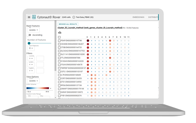This screenshot has width=196, height=123.
Task: Click the cluster_ID_Louvain_method results heading
Action: coord(90,28)
